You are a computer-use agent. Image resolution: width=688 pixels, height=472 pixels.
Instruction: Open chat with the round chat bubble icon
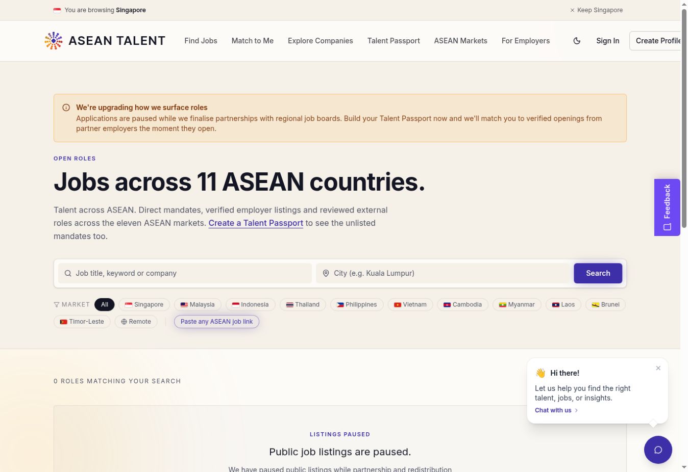(x=658, y=450)
